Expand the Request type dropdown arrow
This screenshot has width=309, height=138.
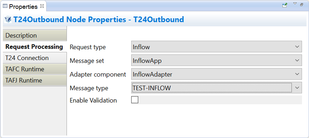297,47
